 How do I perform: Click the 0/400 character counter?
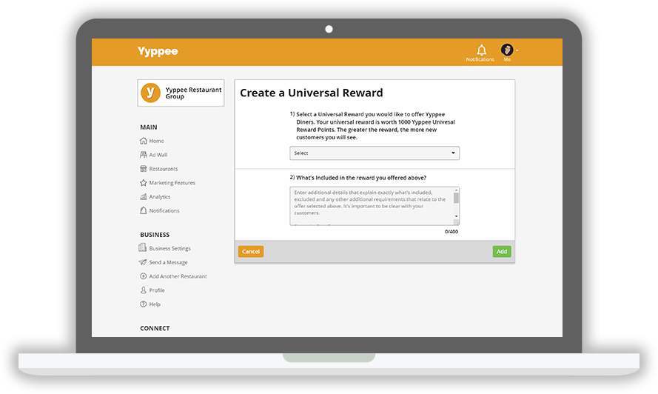pyautogui.click(x=451, y=232)
